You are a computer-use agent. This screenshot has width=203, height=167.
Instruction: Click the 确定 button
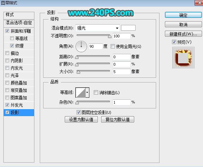tap(183, 15)
